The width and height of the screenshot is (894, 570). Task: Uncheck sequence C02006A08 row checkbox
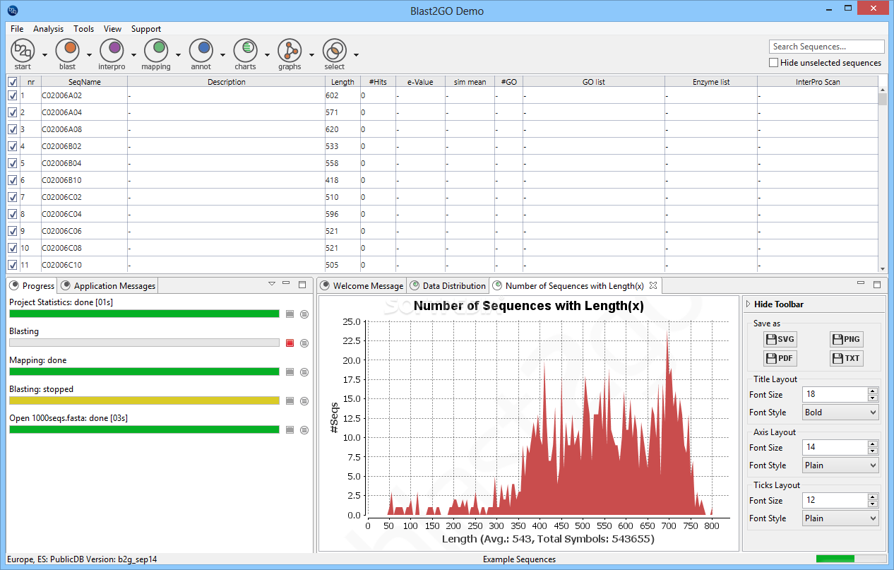click(12, 129)
